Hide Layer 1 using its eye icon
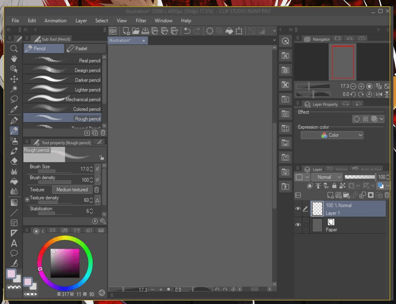The height and width of the screenshot is (304, 396). point(298,209)
